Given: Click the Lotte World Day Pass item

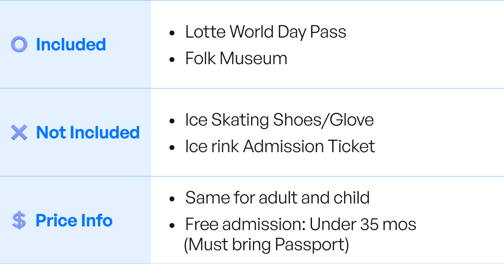Looking at the screenshot, I should [265, 32].
